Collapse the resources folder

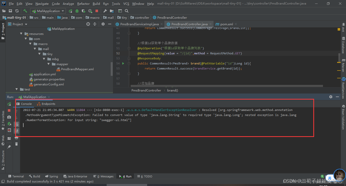click(21, 34)
